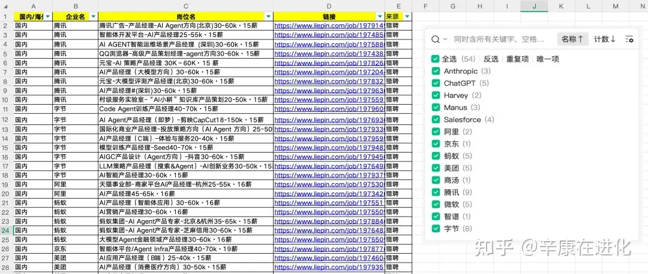Expand search options arrow beside magnifier
The image size is (648, 274).
click(x=445, y=39)
